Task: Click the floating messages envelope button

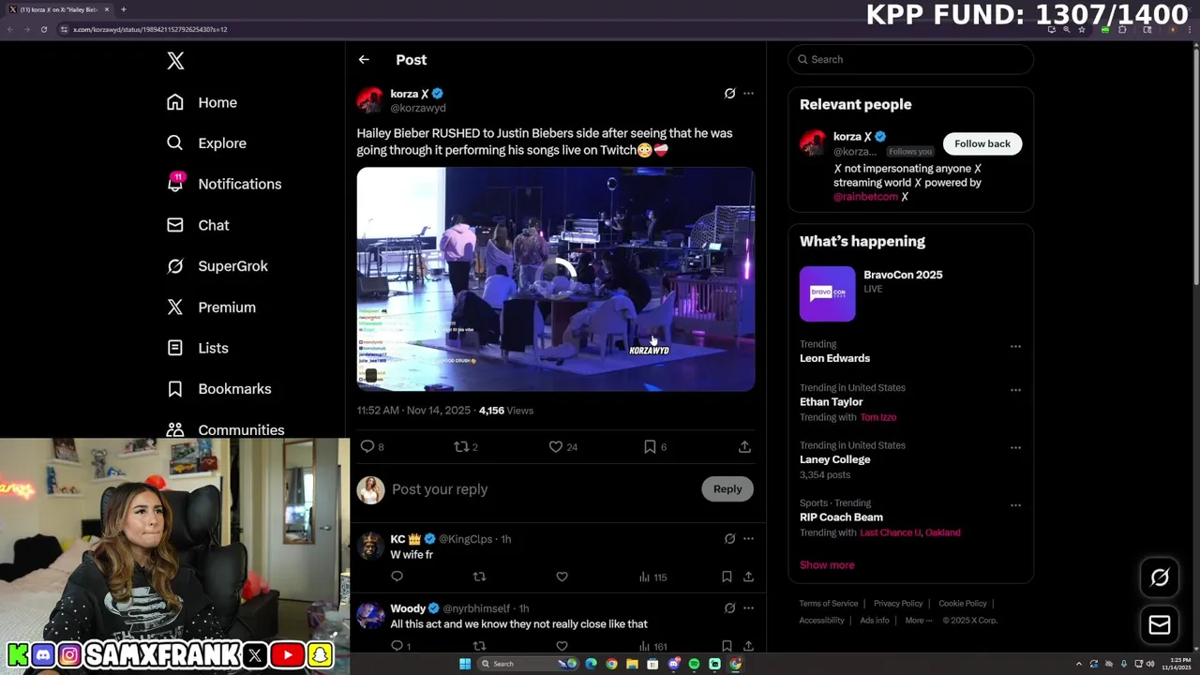Action: 1160,625
